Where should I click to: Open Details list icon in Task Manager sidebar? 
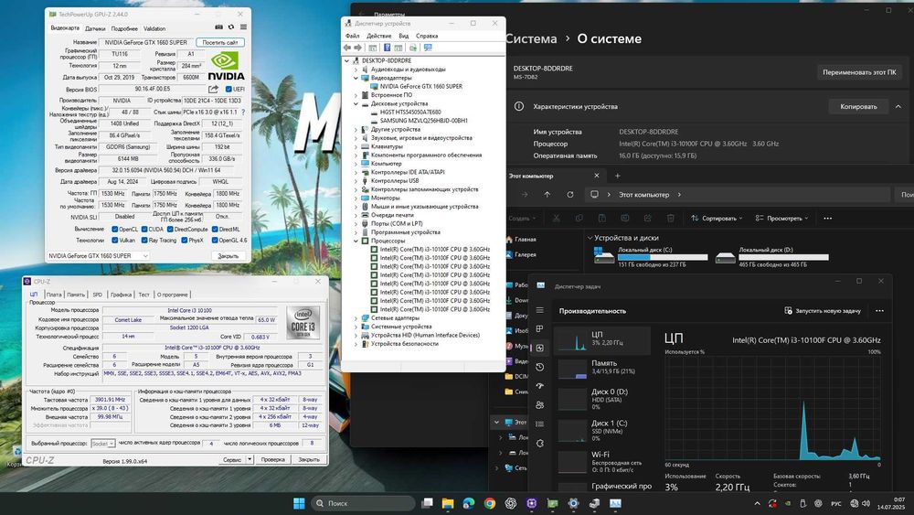(x=540, y=424)
